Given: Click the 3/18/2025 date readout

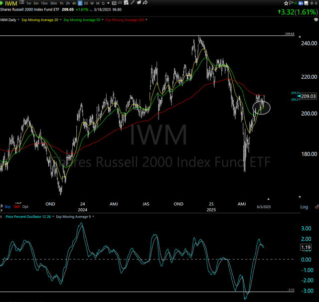Looking at the screenshot, I should pos(103,9).
